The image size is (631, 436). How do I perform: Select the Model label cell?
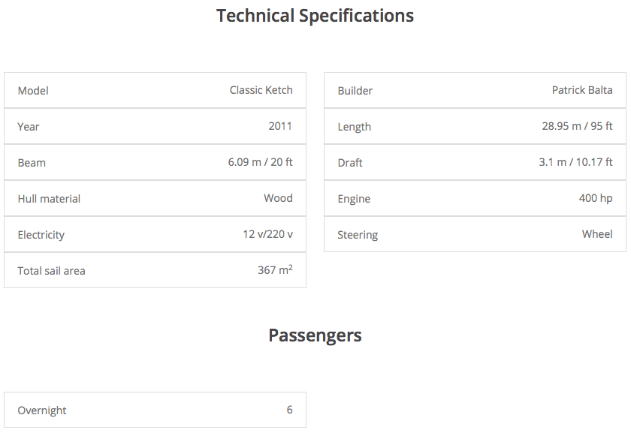33,91
